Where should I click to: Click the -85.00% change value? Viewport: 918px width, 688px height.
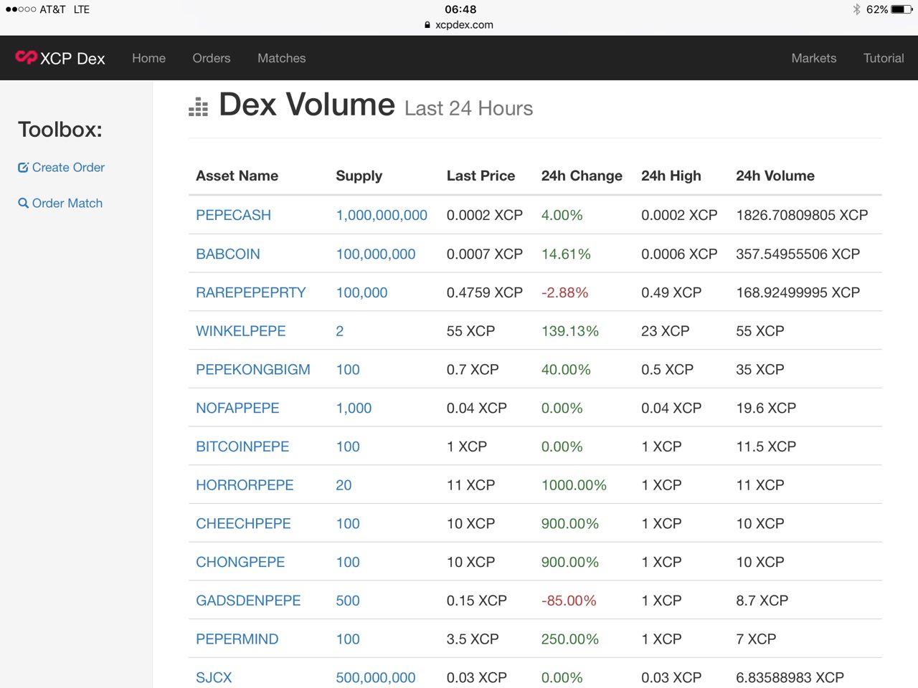click(x=569, y=601)
